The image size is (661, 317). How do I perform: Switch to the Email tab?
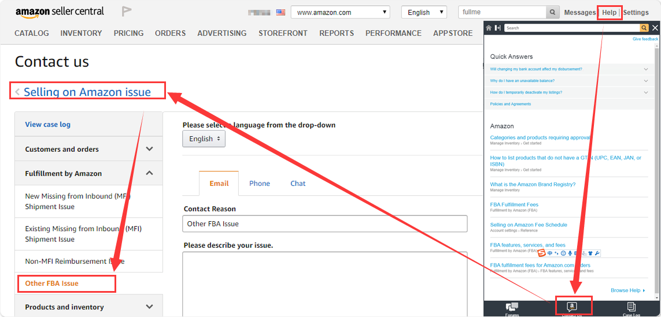[219, 183]
